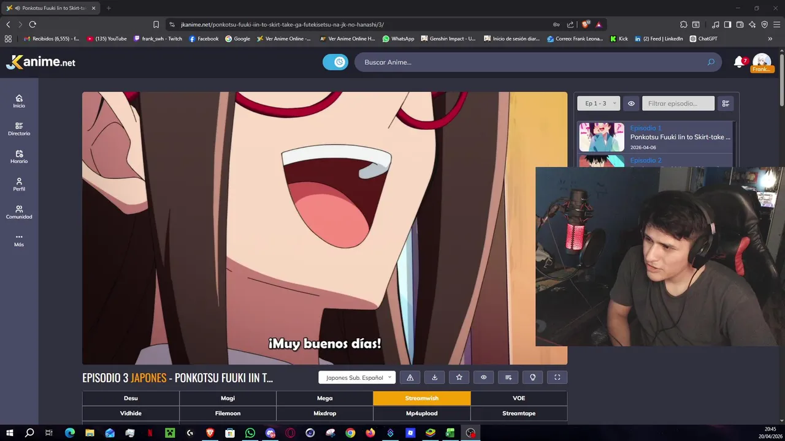Open Brave Wallet icon

tap(740, 24)
